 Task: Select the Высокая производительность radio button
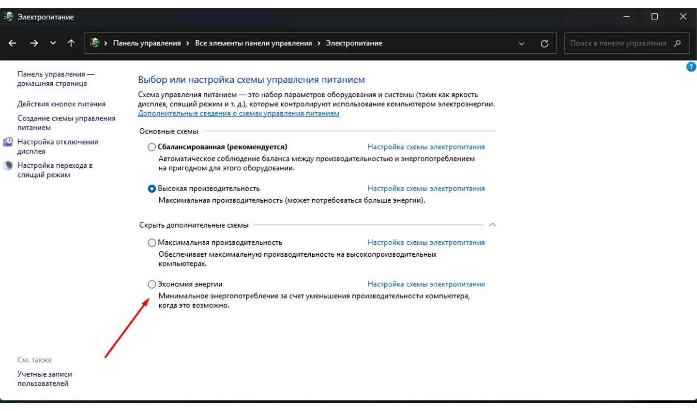pyautogui.click(x=152, y=189)
